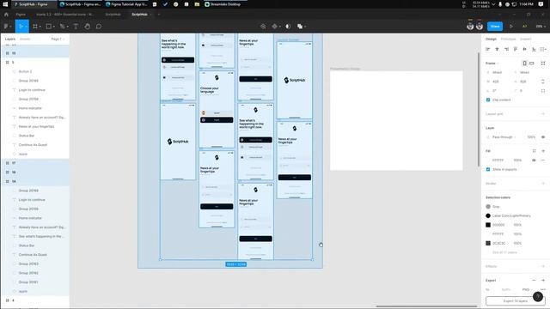This screenshot has height=309, width=550.
Task: Open the Frame tool dropdown arrow
Action: 40,27
